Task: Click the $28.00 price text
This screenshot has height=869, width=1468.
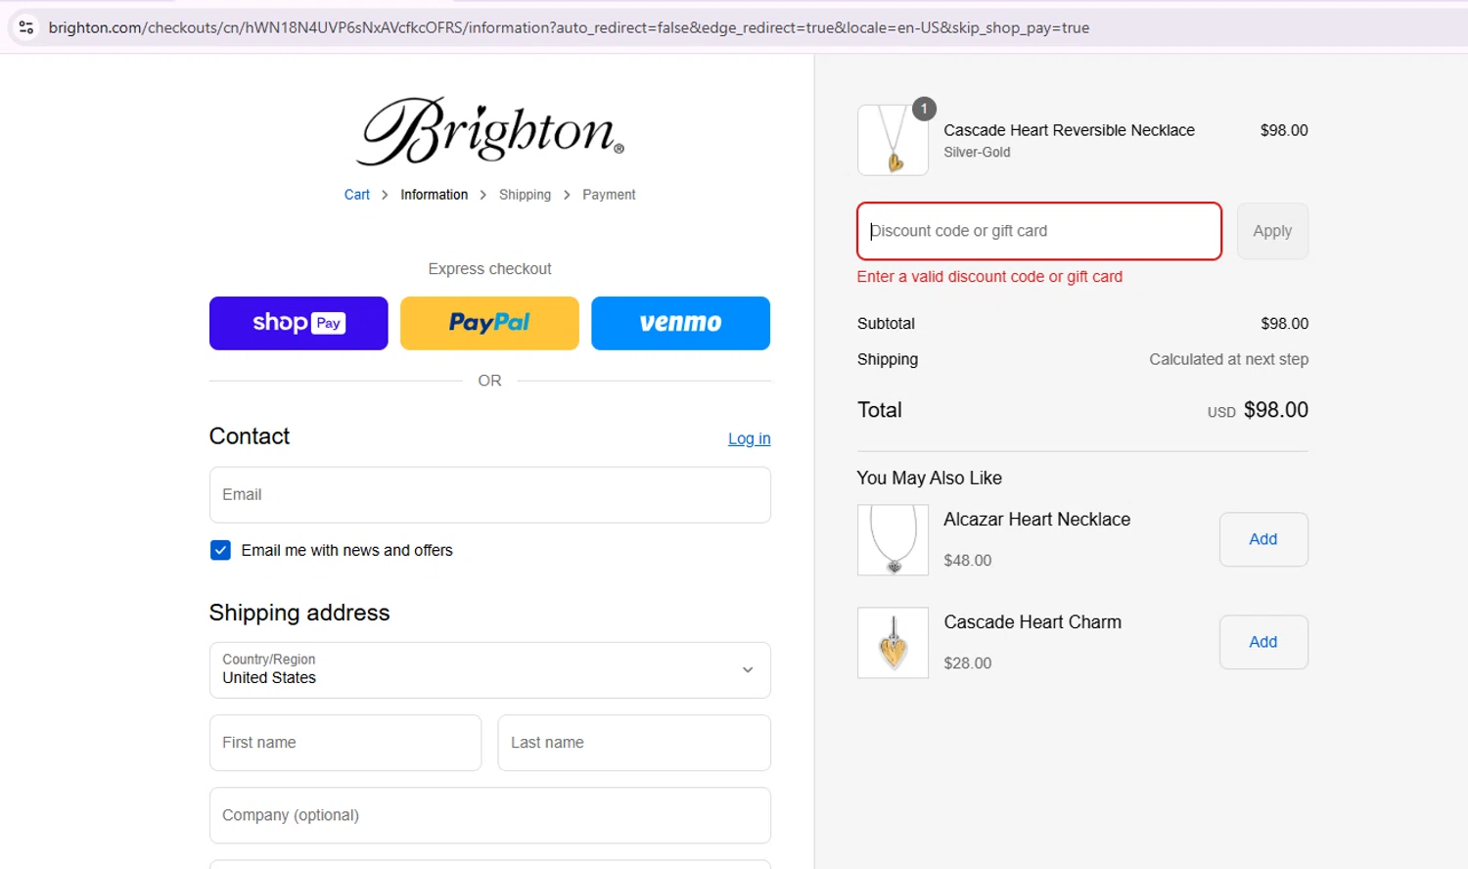Action: 967,663
